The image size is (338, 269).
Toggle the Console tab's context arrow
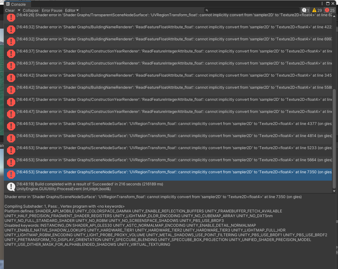pos(29,4)
